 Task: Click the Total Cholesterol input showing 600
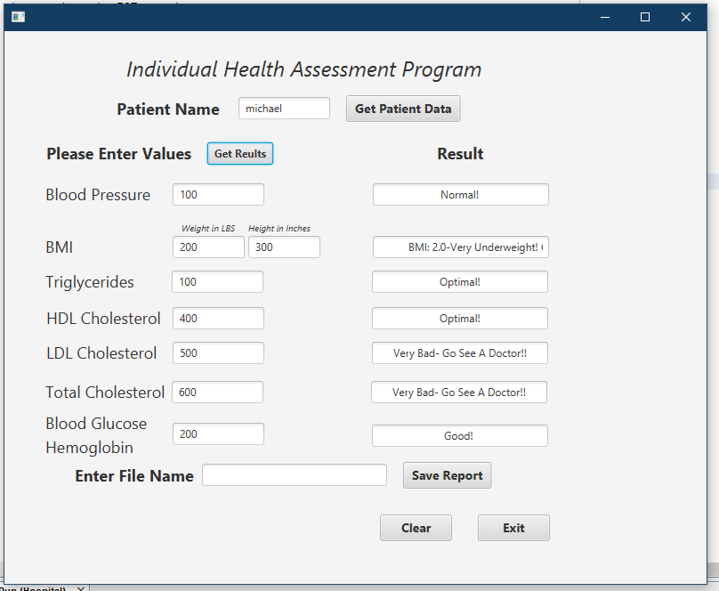coord(218,392)
